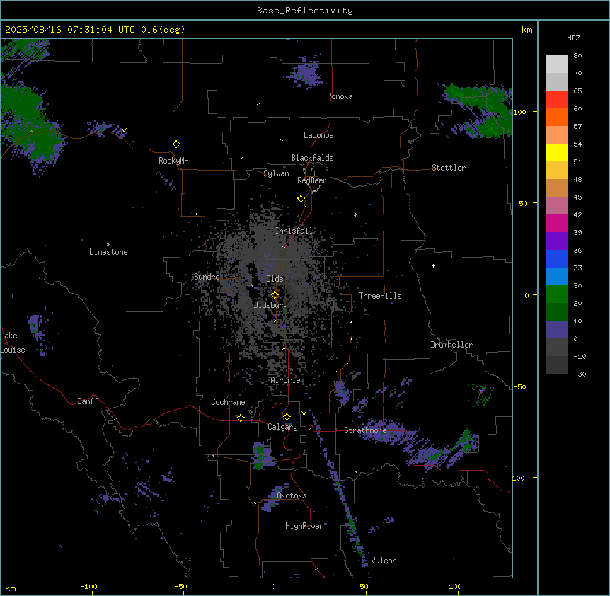Click the Calgary city label
This screenshot has width=610, height=596.
tap(282, 427)
